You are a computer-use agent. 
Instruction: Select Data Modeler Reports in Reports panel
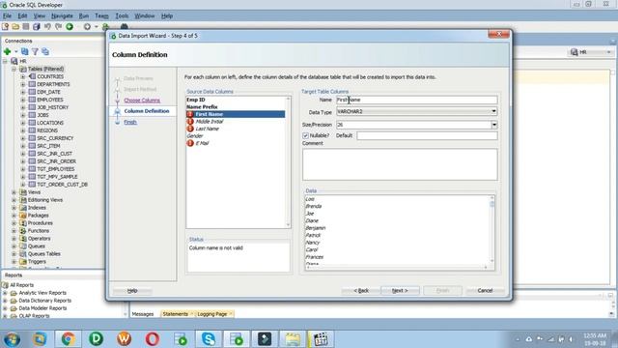pyautogui.click(x=42, y=308)
